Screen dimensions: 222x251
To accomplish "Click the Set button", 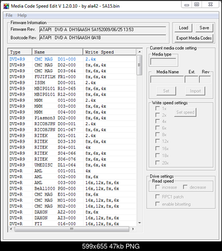I will tap(166, 91).
